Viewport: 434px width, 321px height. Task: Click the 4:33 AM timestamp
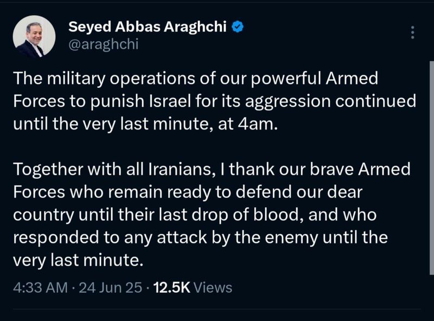(40, 287)
